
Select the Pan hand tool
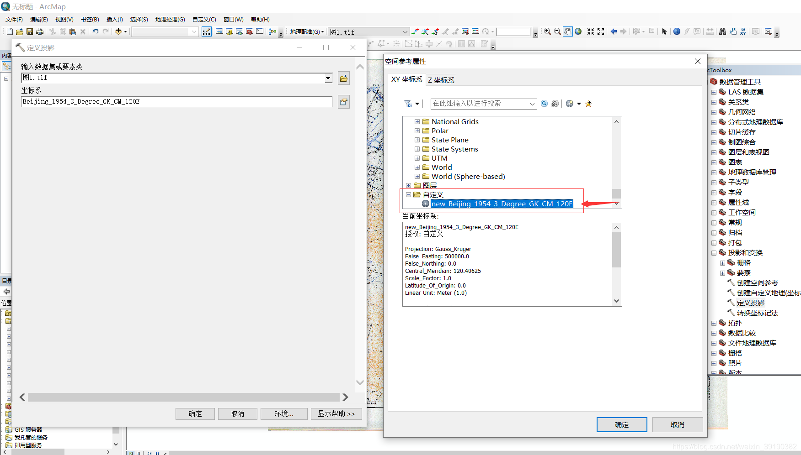[x=567, y=31]
